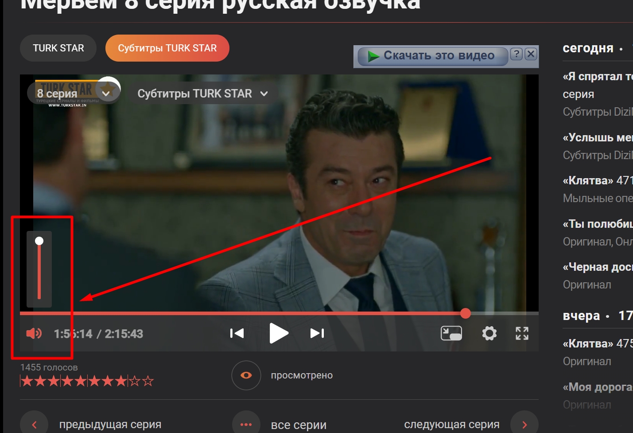This screenshot has height=433, width=633.
Task: Click the vertical volume slider handle
Action: pyautogui.click(x=39, y=241)
